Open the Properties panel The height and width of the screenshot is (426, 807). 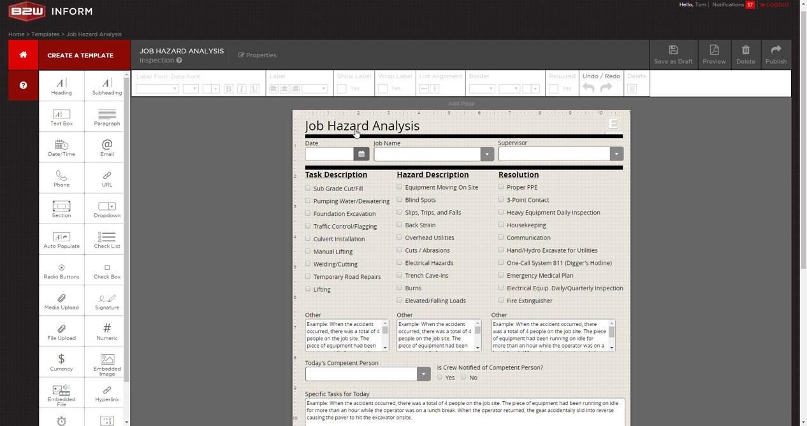click(x=258, y=55)
